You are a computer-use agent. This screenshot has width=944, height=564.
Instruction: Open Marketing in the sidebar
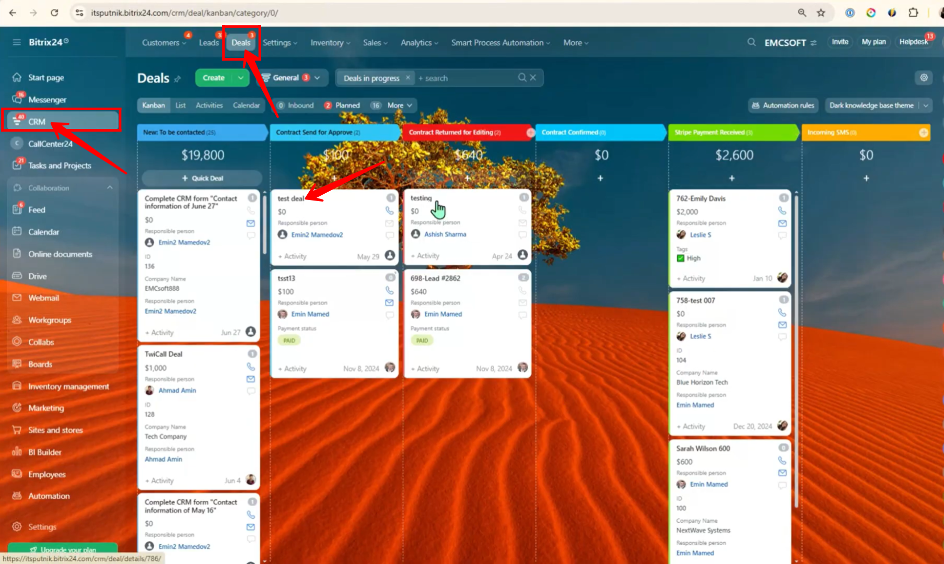pyautogui.click(x=46, y=408)
